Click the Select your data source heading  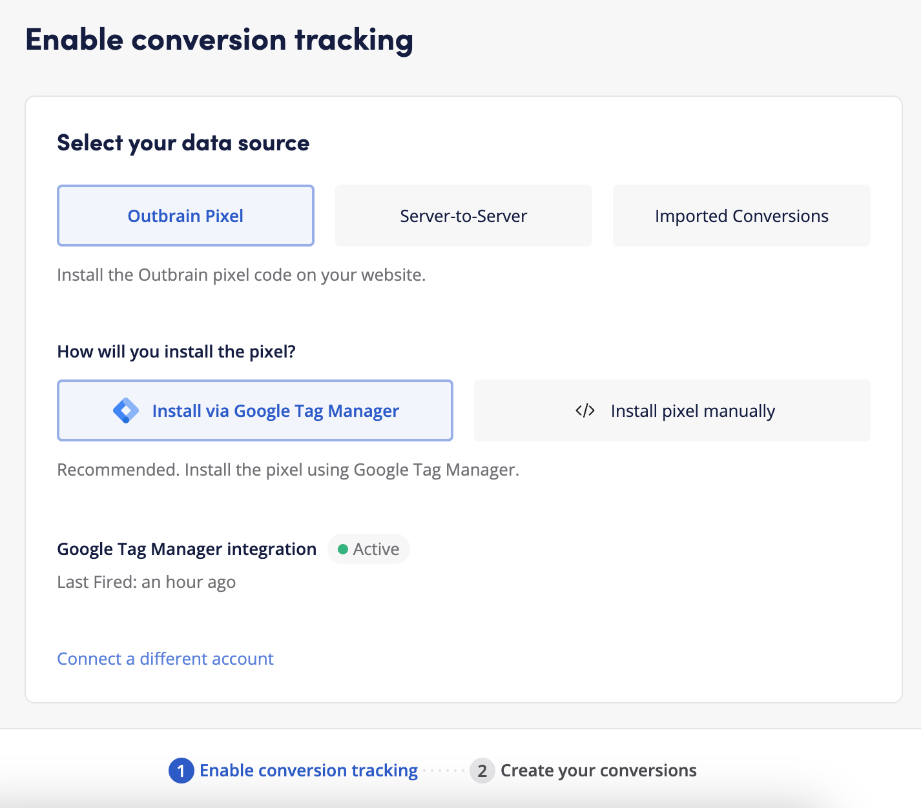coord(183,143)
